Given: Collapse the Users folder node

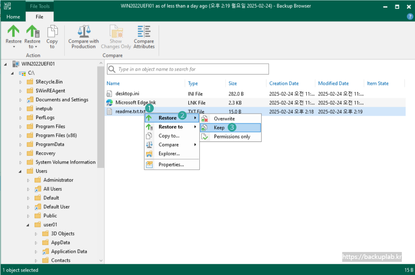Looking at the screenshot, I should (x=20, y=171).
